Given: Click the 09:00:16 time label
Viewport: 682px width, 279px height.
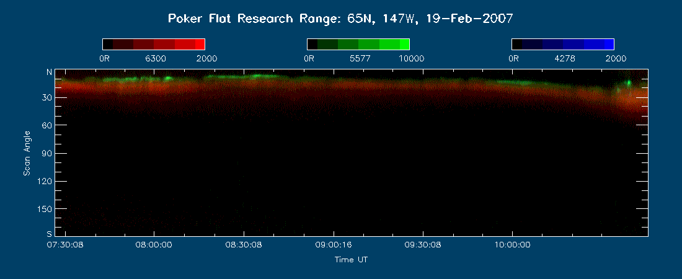Looking at the screenshot, I should 333,245.
